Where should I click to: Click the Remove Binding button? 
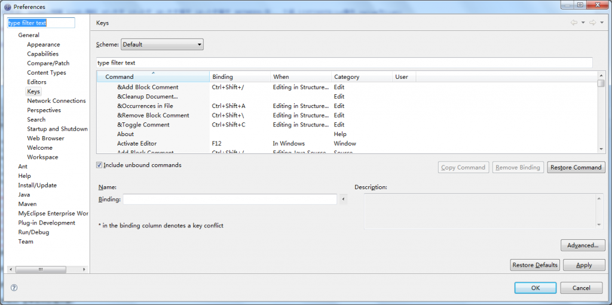tap(518, 167)
